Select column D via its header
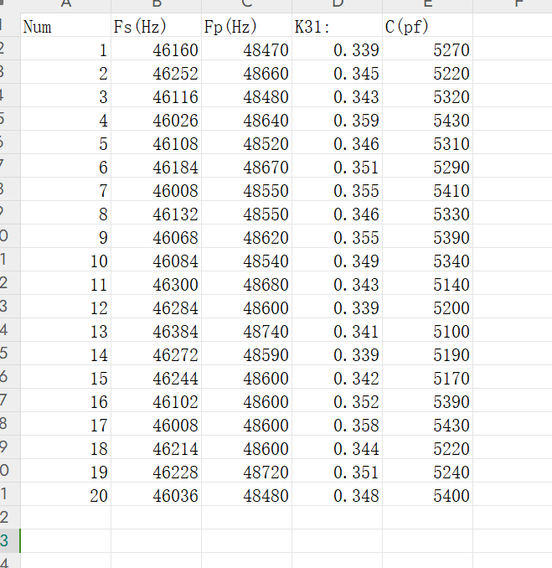This screenshot has height=568, width=552. [337, 4]
